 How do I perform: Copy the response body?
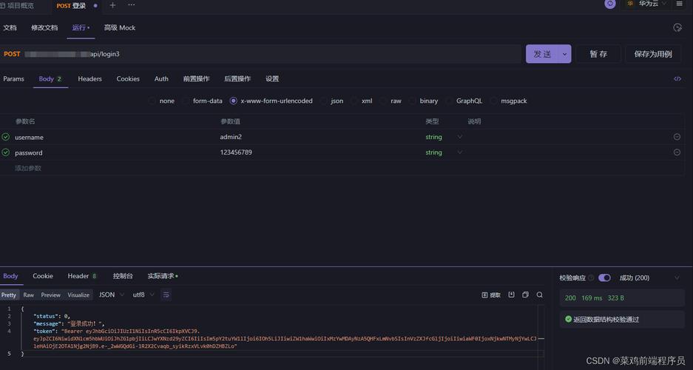[526, 295]
